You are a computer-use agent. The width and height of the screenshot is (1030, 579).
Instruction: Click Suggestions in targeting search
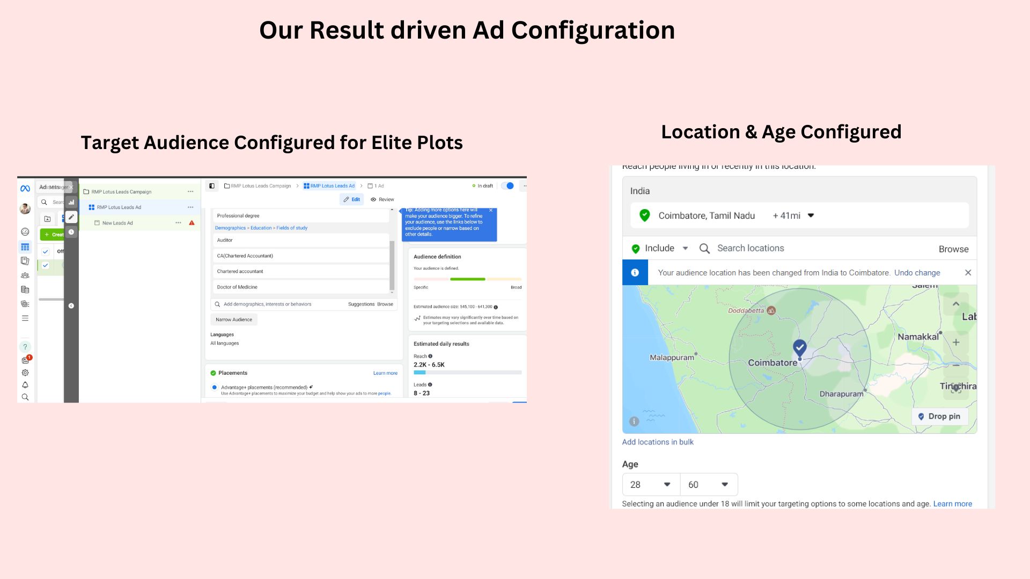pyautogui.click(x=361, y=304)
